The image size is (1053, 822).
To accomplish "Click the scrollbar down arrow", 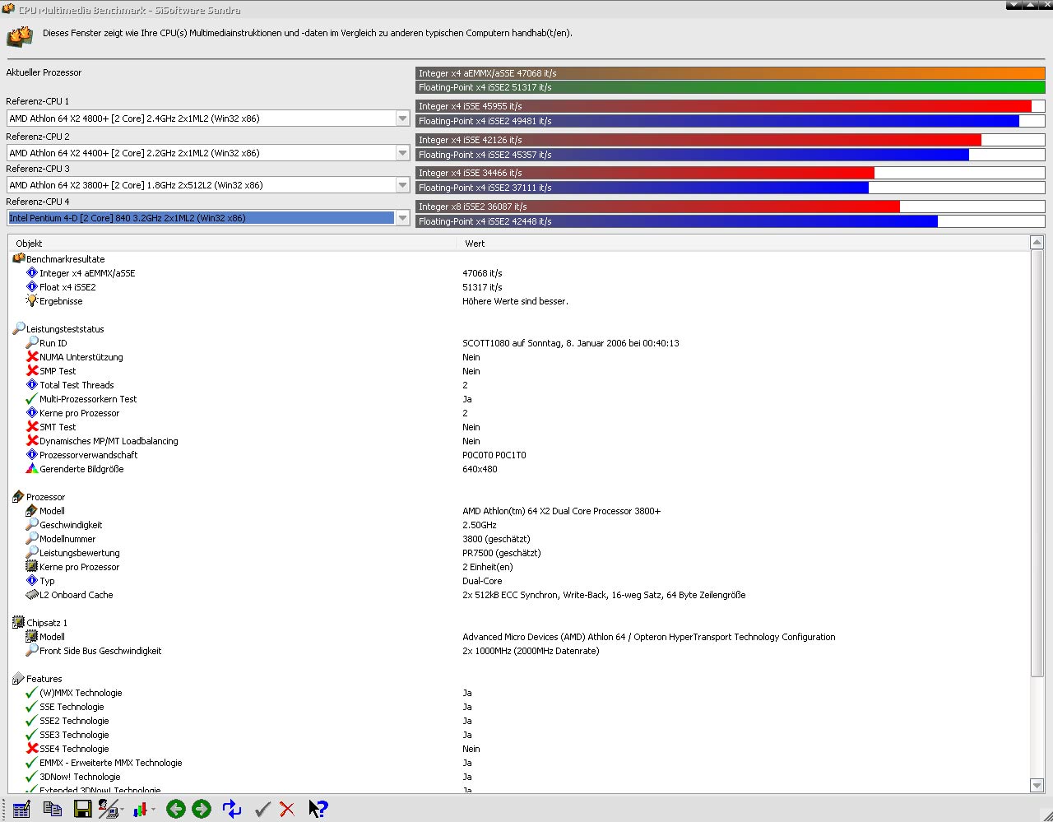I will (x=1037, y=786).
